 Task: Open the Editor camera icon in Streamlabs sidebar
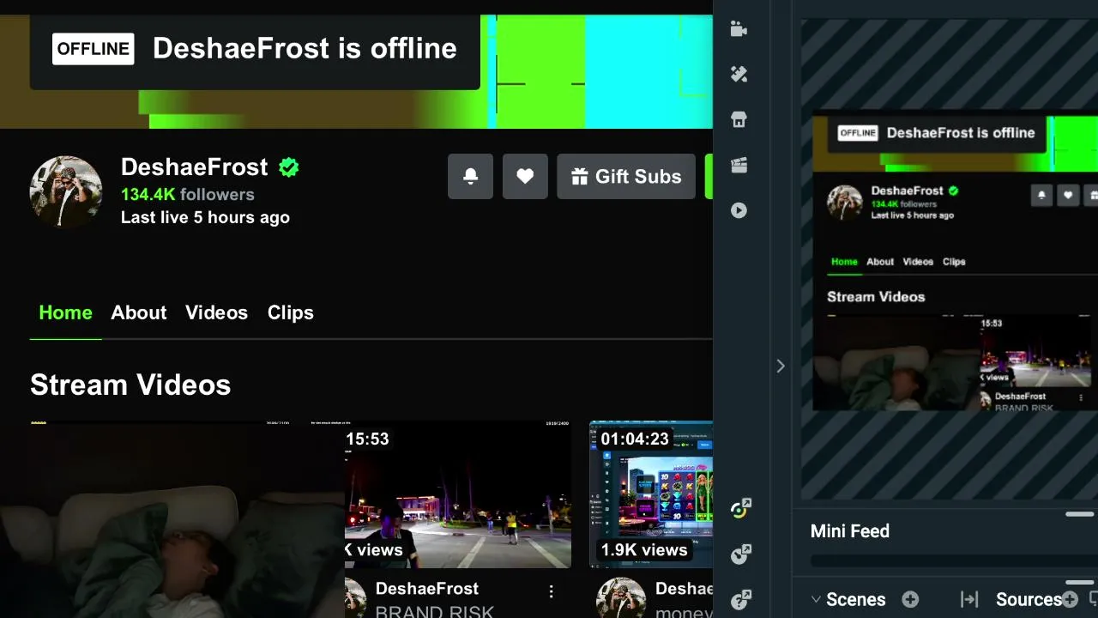pyautogui.click(x=739, y=29)
